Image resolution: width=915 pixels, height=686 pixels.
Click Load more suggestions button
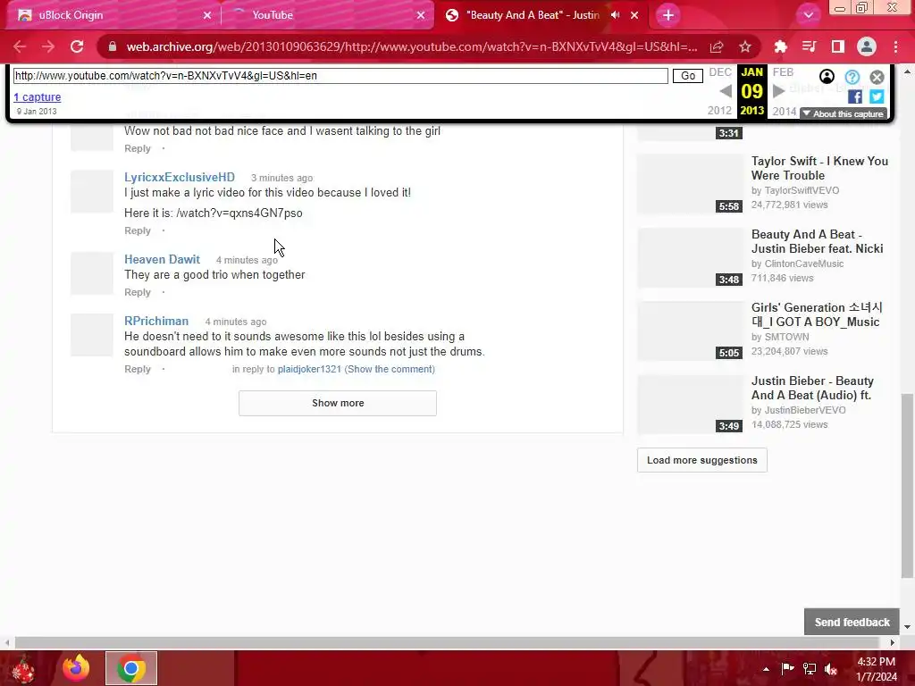(x=702, y=460)
